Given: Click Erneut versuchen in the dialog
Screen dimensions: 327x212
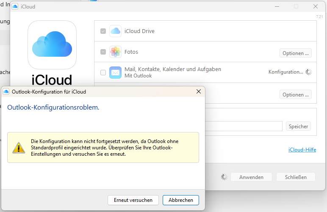Looking at the screenshot, I should [133, 200].
